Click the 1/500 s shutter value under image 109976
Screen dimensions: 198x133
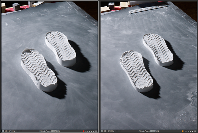[x=12, y=131]
